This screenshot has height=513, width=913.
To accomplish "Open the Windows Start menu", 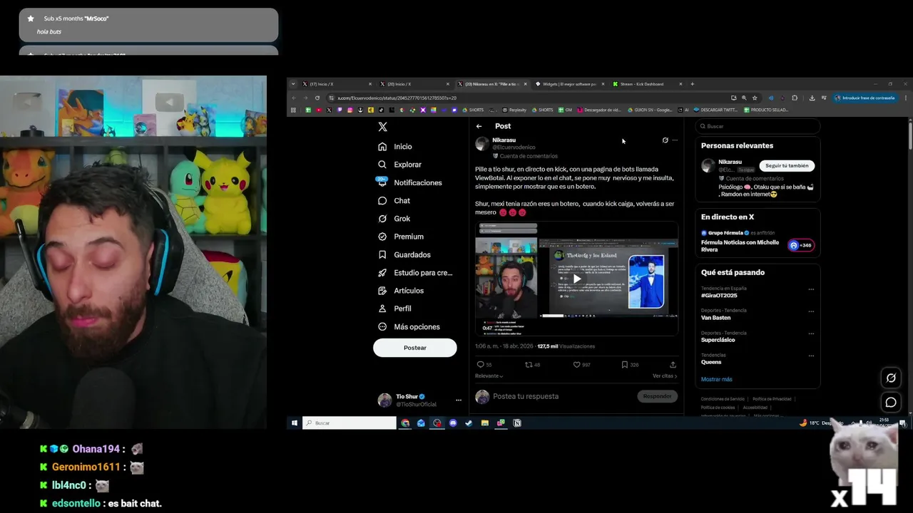I will 294,423.
